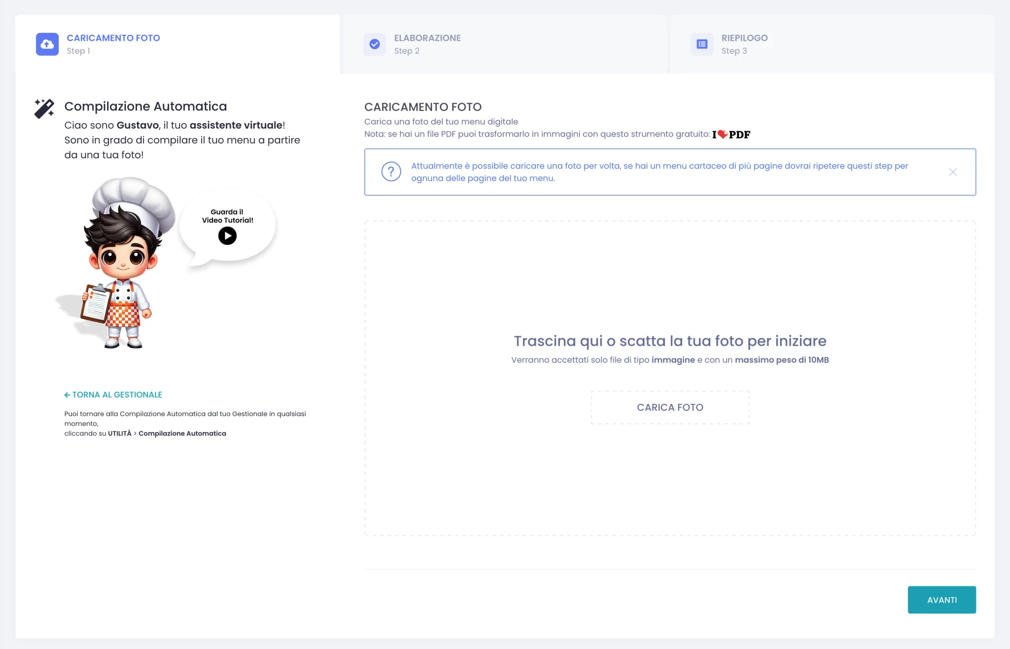The height and width of the screenshot is (649, 1010).
Task: Click the Avanti button
Action: pos(942,600)
